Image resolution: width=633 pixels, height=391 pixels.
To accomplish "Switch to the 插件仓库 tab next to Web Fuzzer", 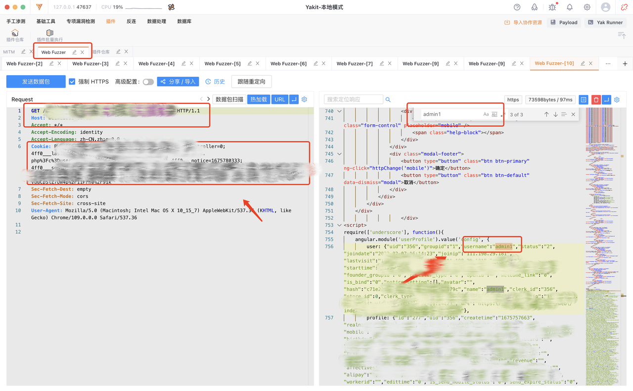I will (101, 52).
